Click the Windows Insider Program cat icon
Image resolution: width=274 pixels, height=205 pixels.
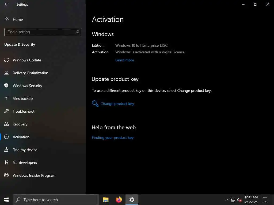pyautogui.click(x=6, y=175)
